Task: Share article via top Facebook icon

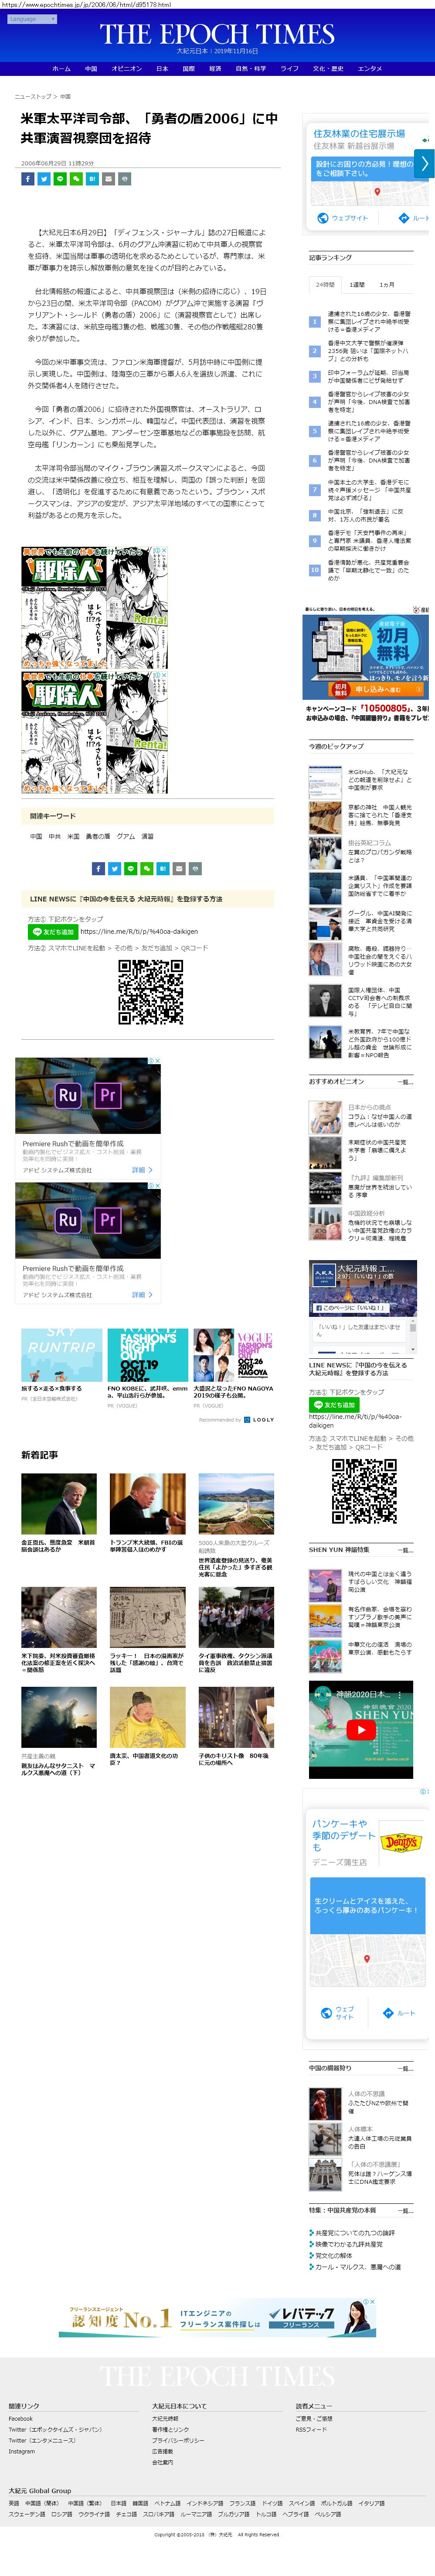Action: pos(27,179)
